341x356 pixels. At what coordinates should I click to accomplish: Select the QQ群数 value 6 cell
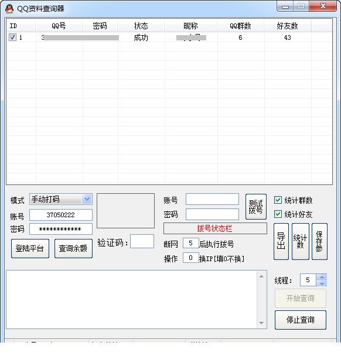point(240,37)
